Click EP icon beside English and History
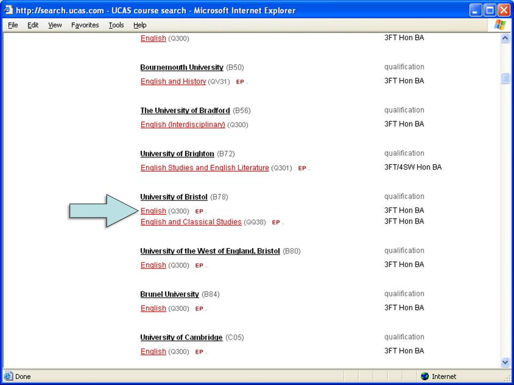This screenshot has width=514, height=385. point(240,82)
